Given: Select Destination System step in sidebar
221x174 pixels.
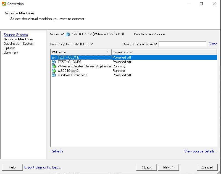Looking at the screenshot, I should tap(19, 44).
